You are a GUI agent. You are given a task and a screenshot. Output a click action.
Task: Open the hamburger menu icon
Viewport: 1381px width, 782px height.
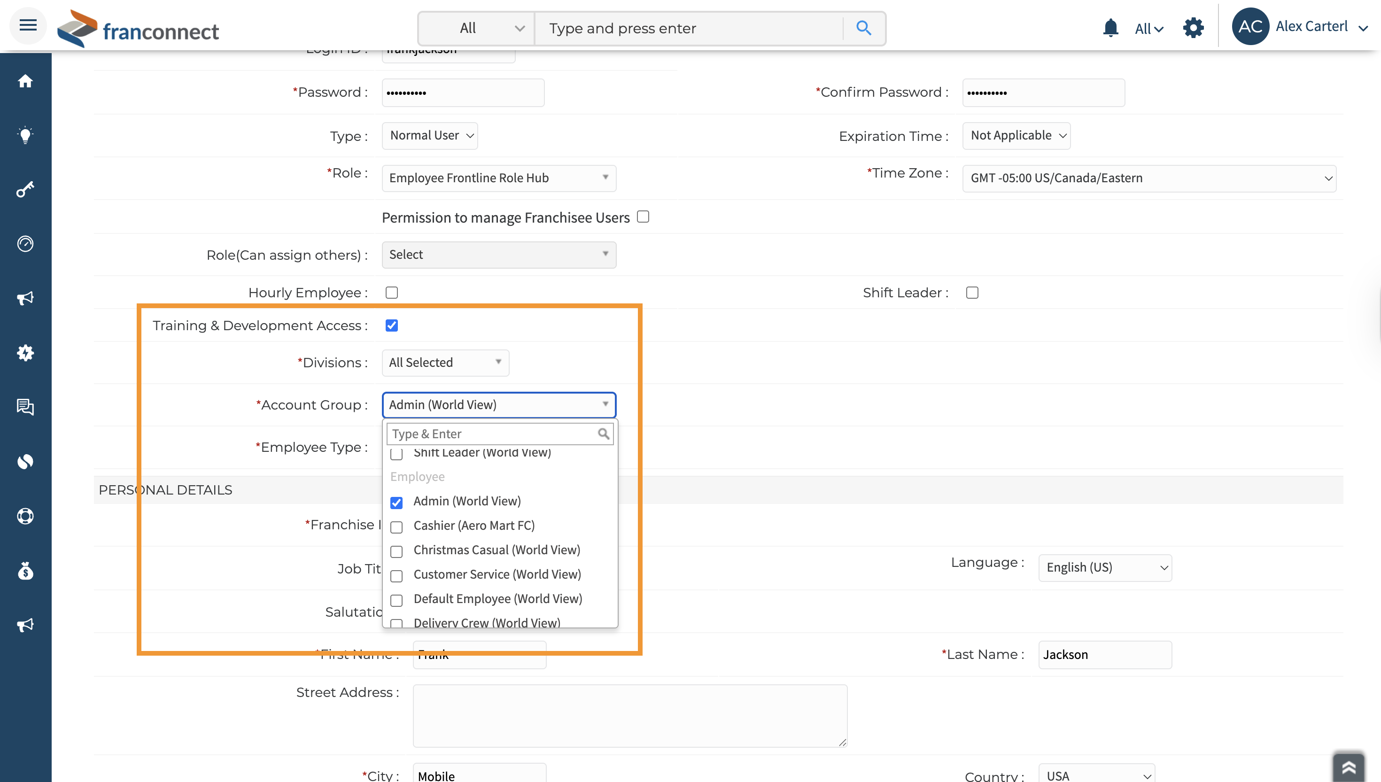point(28,25)
